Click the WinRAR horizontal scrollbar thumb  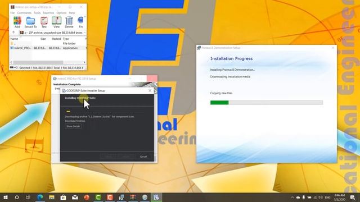tap(38, 62)
